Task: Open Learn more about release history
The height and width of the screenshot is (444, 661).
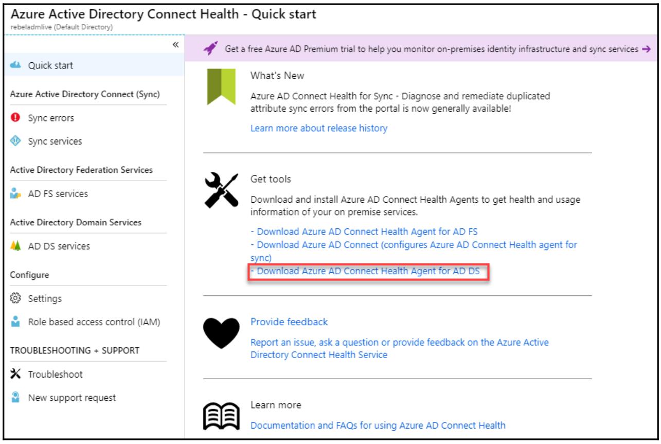Action: pos(318,129)
